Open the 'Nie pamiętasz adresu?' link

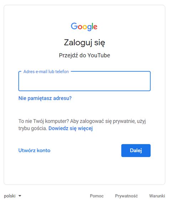pos(45,98)
